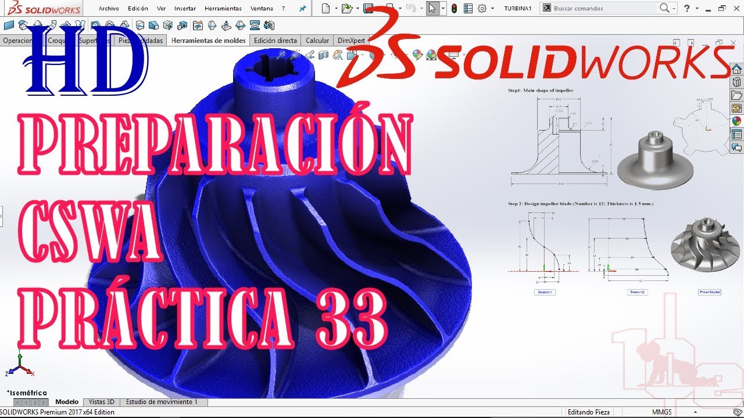Click the TURBINA1 document name
The width and height of the screenshot is (744, 418).
(x=517, y=9)
